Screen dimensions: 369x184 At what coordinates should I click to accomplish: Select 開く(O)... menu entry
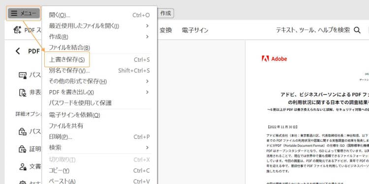click(99, 15)
